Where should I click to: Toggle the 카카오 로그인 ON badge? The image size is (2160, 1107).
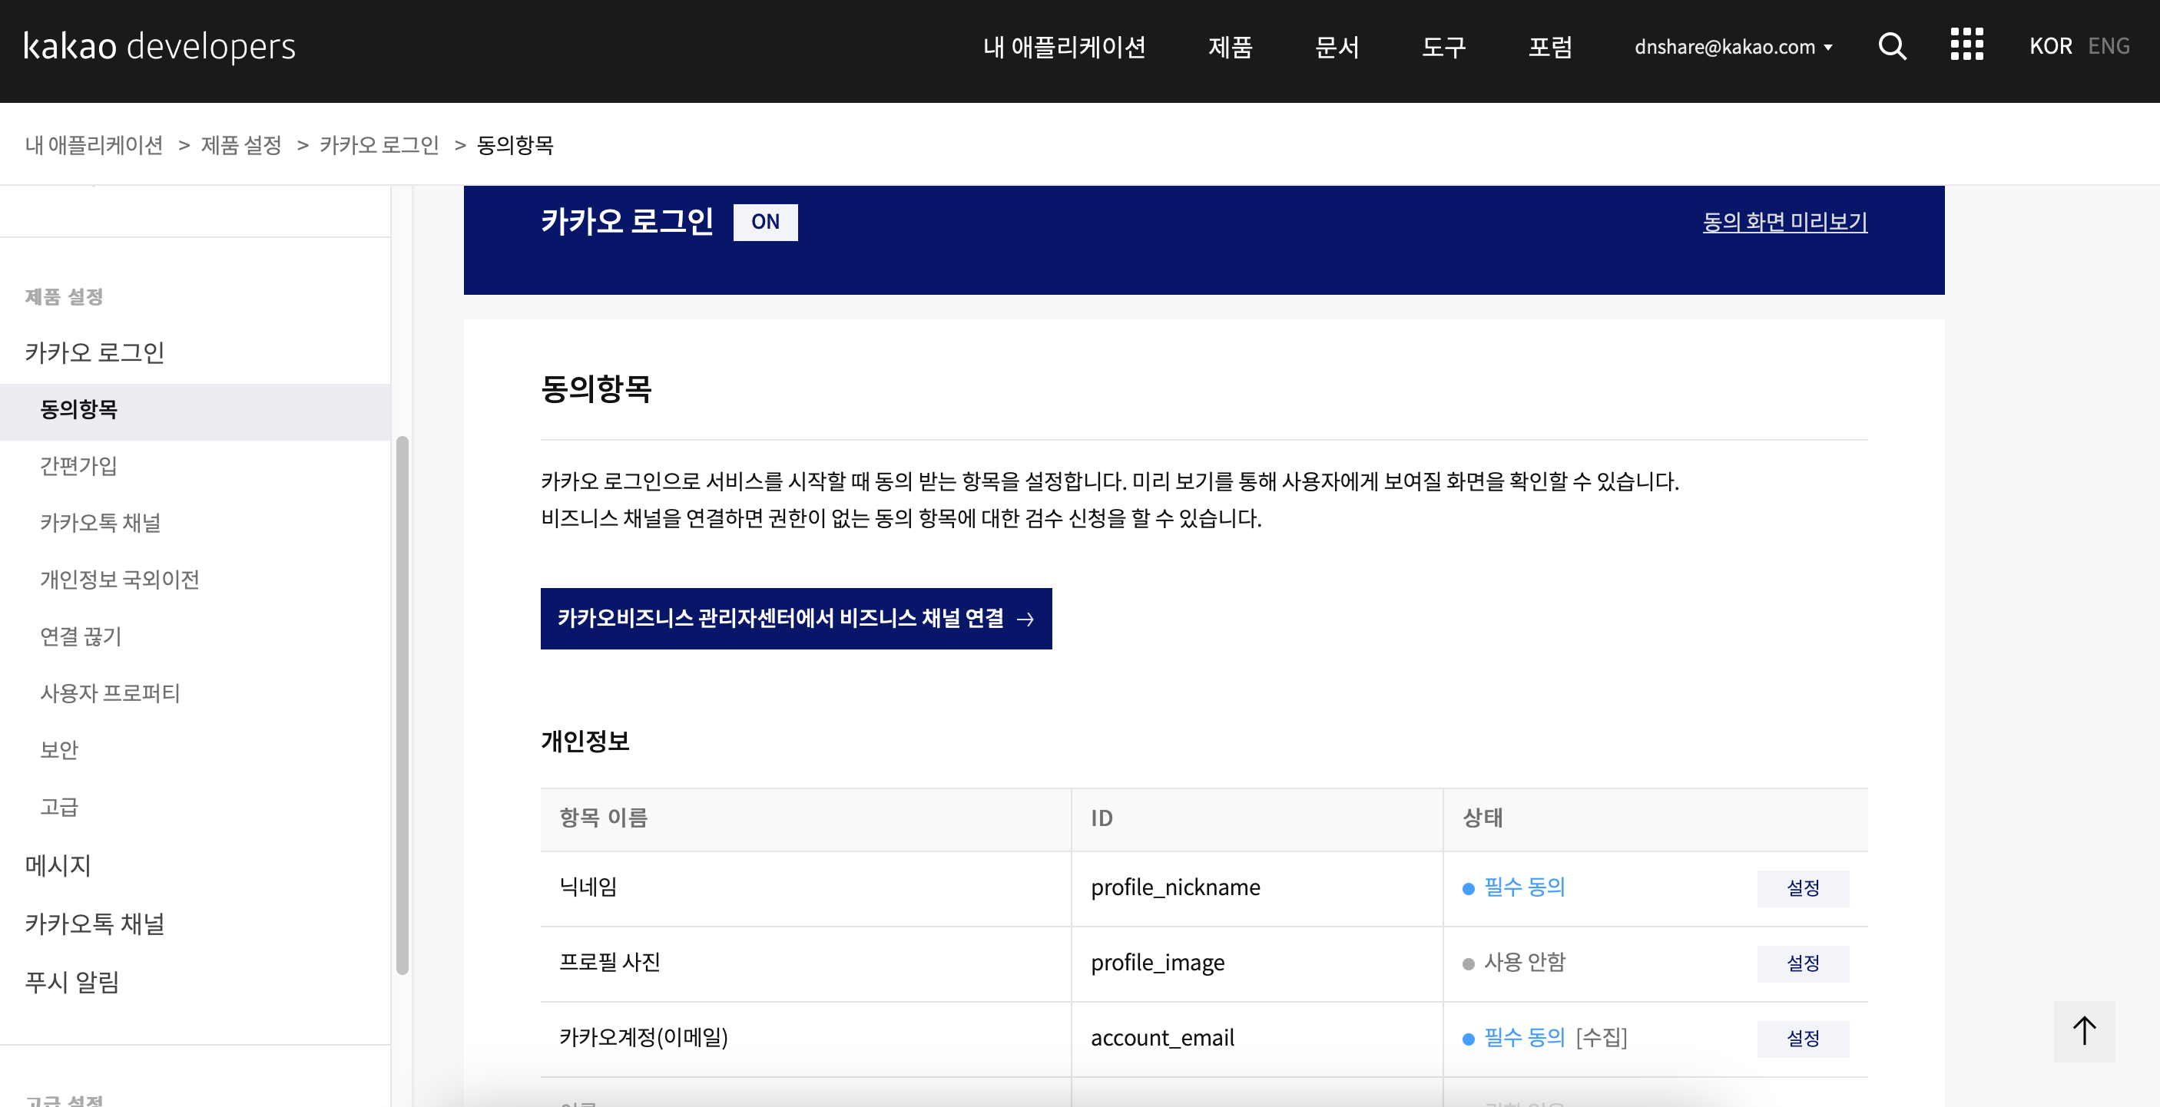765,222
